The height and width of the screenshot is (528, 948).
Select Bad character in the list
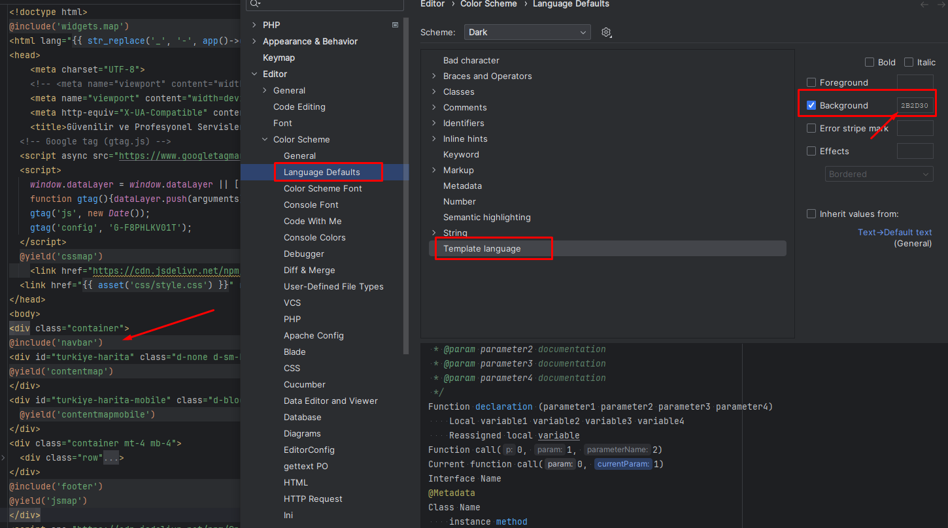click(x=471, y=60)
